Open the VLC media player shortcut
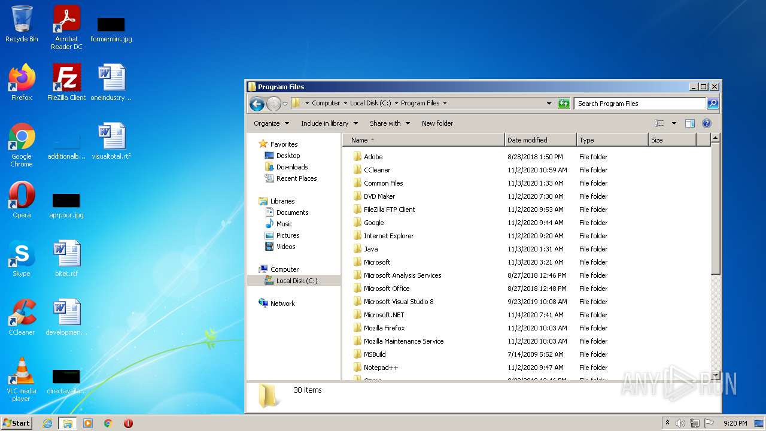The image size is (766, 431). [x=22, y=380]
